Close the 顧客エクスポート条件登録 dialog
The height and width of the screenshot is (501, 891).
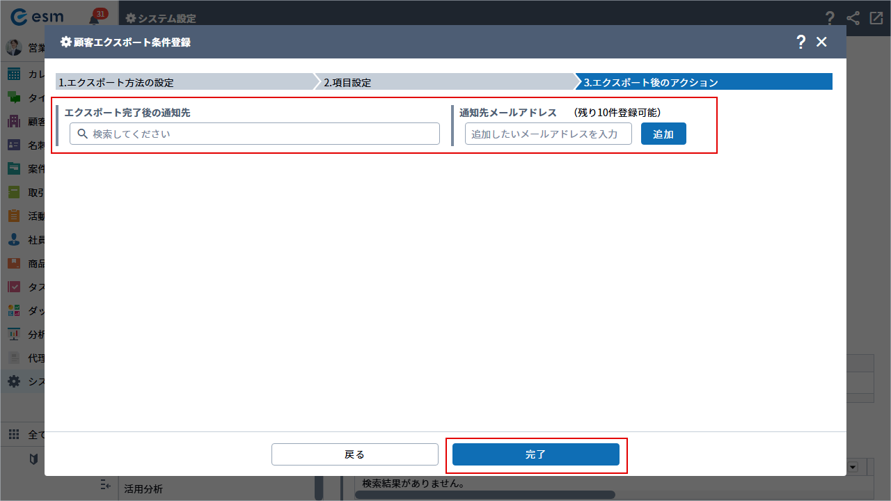pyautogui.click(x=821, y=42)
